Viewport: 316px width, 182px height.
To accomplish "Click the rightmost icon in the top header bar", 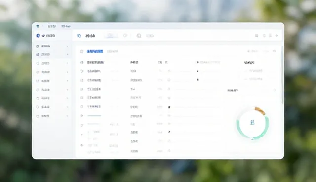I will click(x=276, y=36).
